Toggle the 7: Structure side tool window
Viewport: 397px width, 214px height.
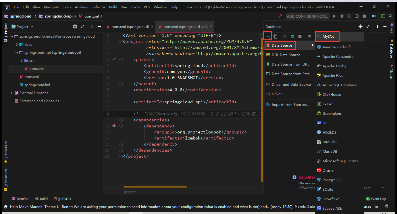(x=5, y=180)
